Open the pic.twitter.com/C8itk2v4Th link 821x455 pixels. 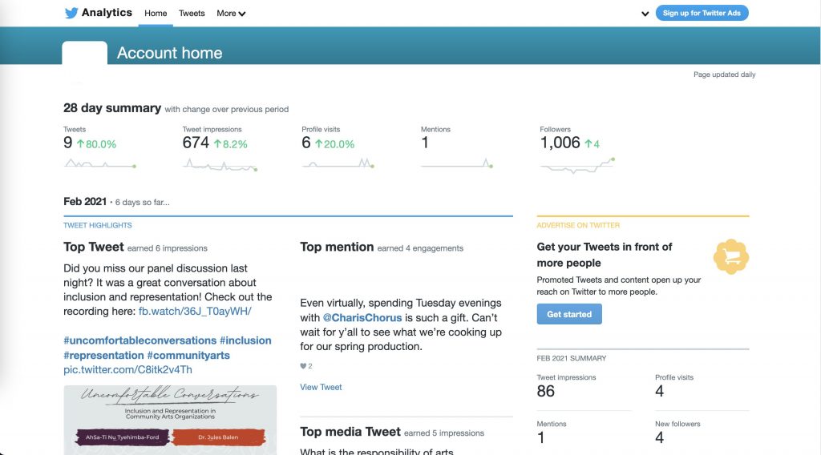tap(127, 370)
